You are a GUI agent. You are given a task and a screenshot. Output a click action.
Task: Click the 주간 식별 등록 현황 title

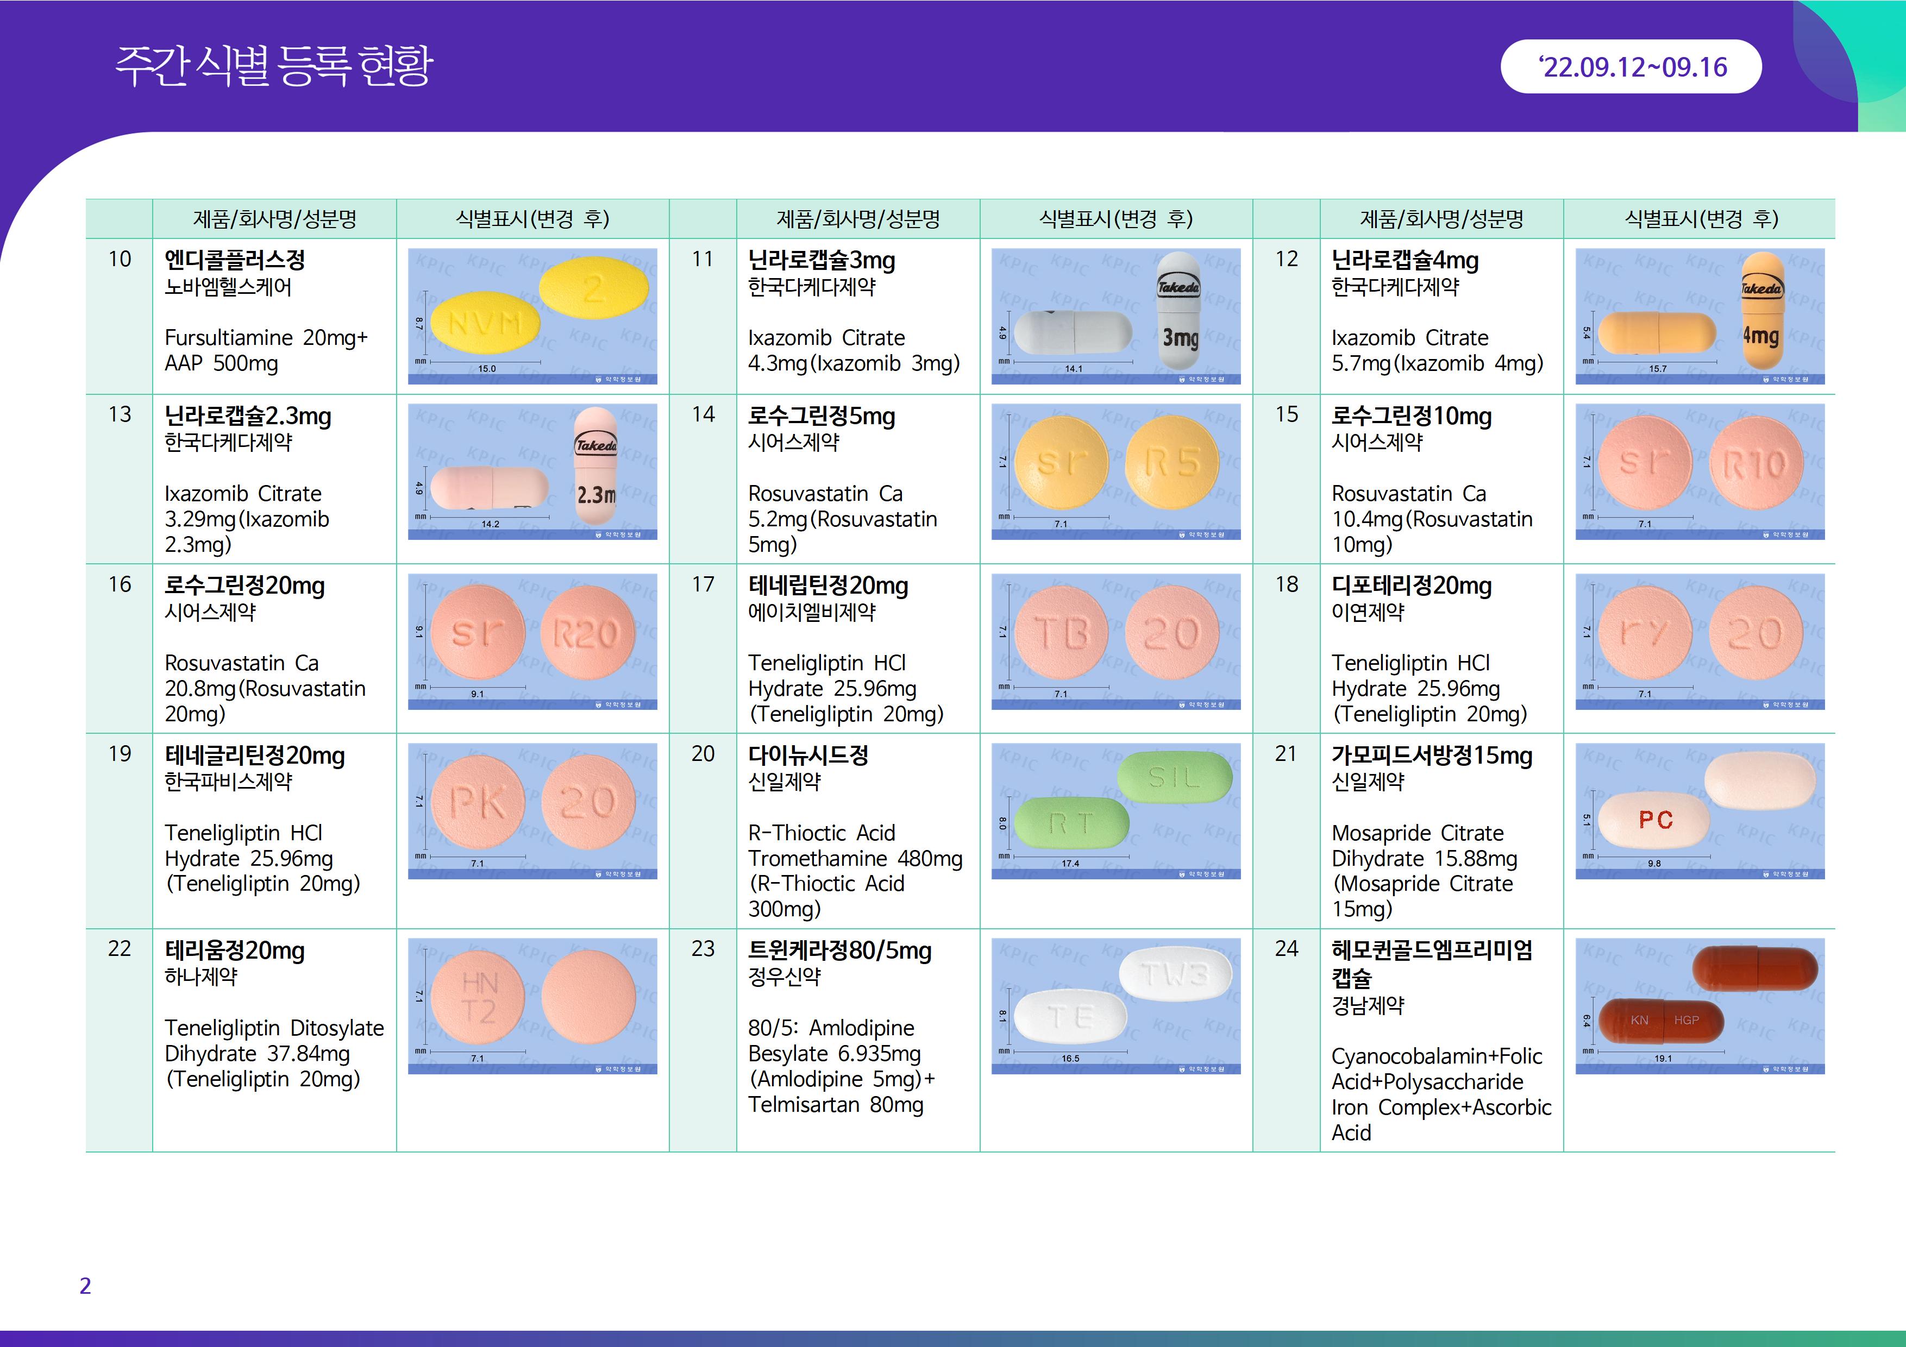click(274, 66)
